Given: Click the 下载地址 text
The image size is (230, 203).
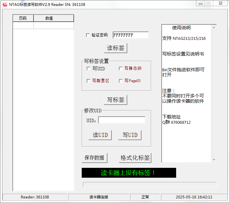Looking at the screenshot, I should 171,117.
